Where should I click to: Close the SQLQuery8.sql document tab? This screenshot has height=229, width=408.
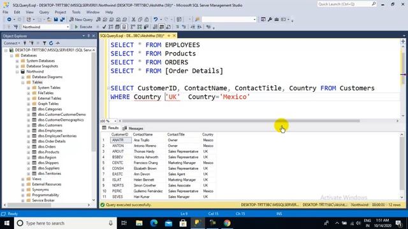click(x=174, y=36)
